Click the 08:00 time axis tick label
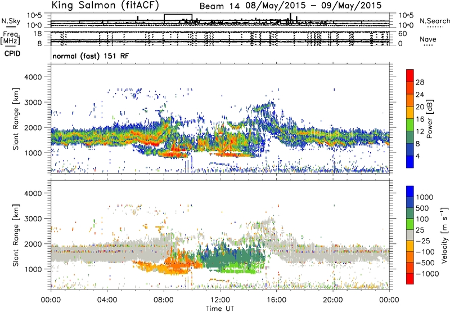The image size is (450, 312). 164,300
